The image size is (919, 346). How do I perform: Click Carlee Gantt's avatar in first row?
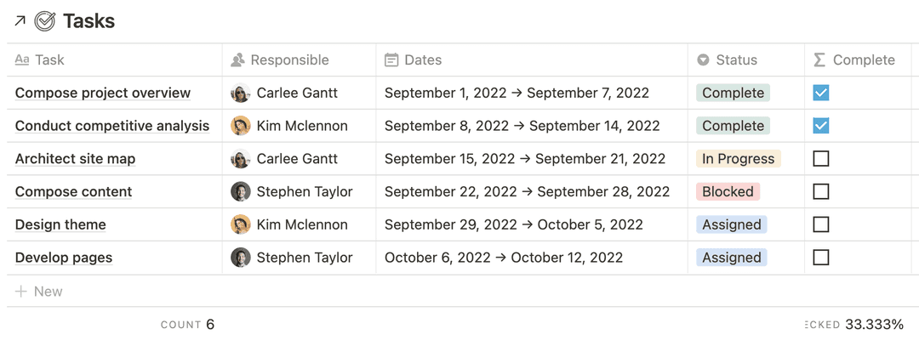[240, 93]
